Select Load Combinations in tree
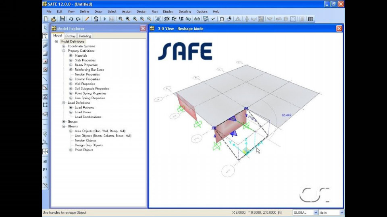This screenshot has height=217, width=387. point(88,117)
